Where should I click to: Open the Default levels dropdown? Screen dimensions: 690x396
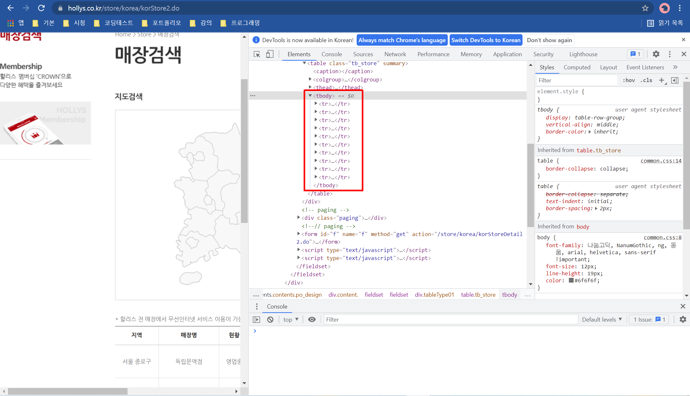pos(602,319)
